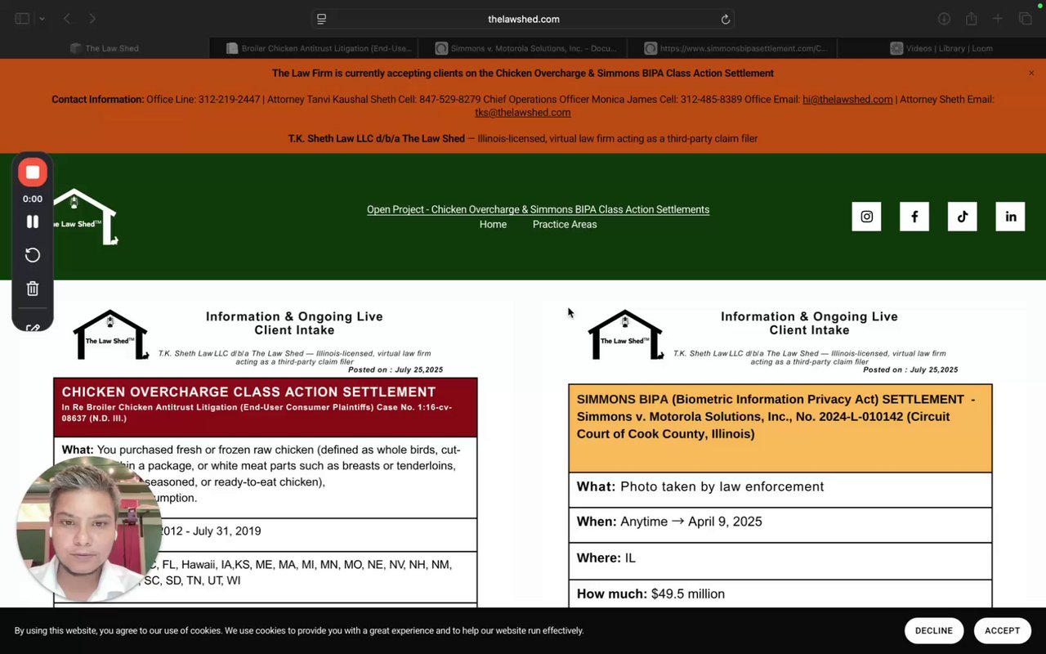The width and height of the screenshot is (1046, 654).
Task: Click the Loom webcam bubble
Action: (x=88, y=529)
